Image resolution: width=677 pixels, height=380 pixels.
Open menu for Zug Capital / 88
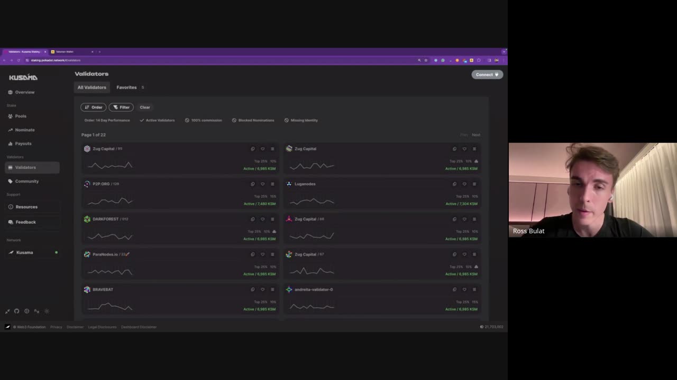(x=474, y=219)
